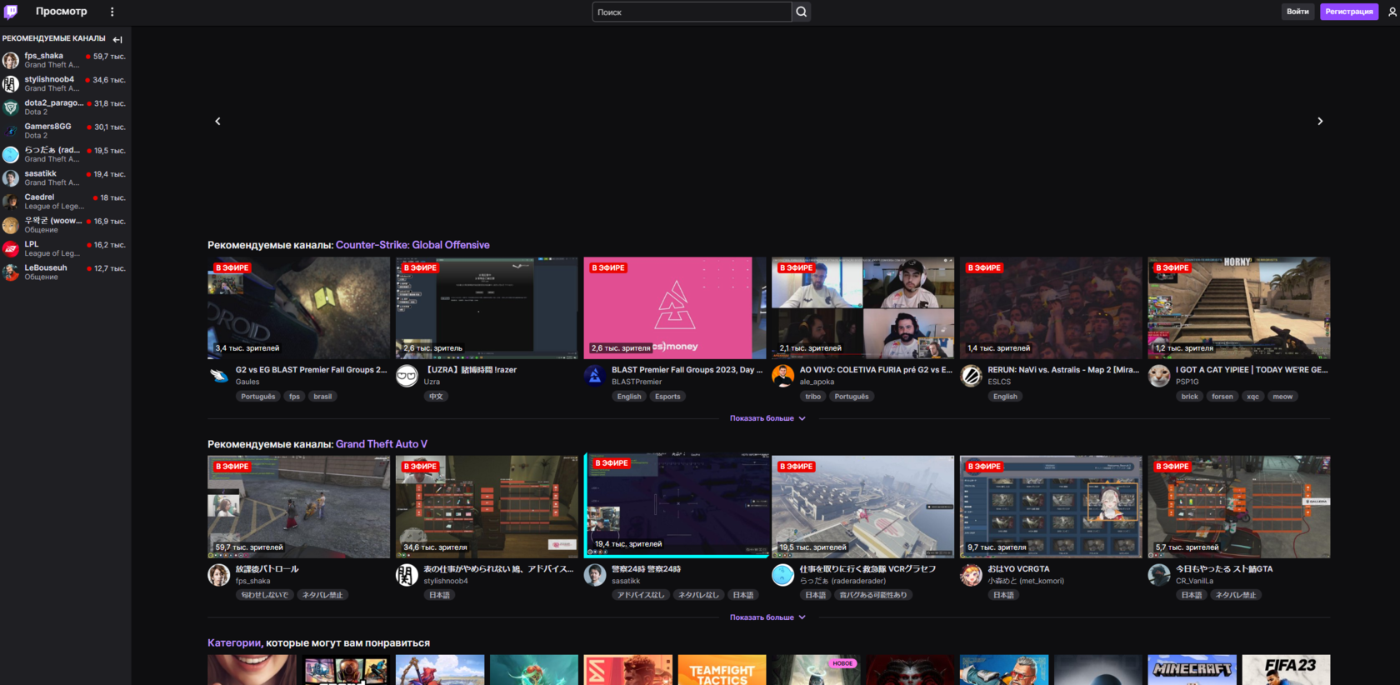Viewport: 1400px width, 685px height.
Task: Open FIFA 23 category card
Action: pos(1287,670)
